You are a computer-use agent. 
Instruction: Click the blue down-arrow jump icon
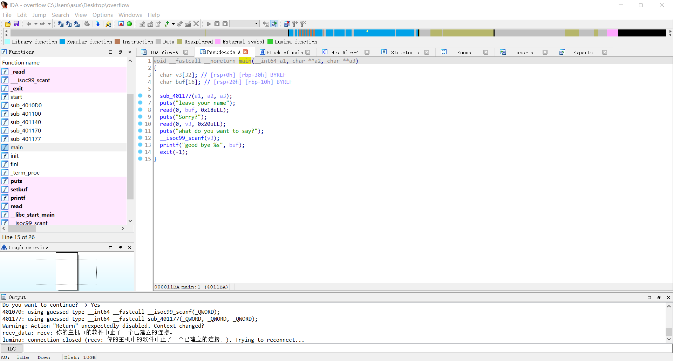tap(98, 24)
